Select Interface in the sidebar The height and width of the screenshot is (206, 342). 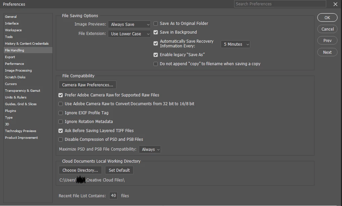(28, 23)
